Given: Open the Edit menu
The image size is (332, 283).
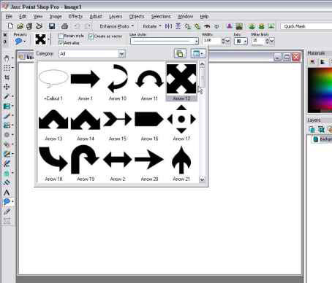Looking at the screenshot, I should [x=23, y=17].
